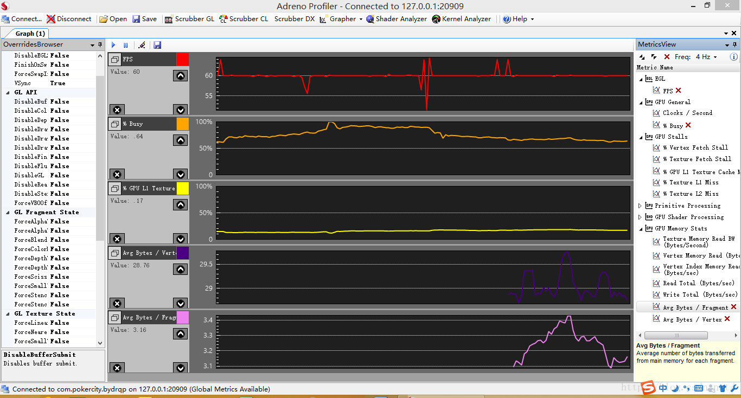Remove Avg Bytes / Vertex metric red X

point(727,319)
